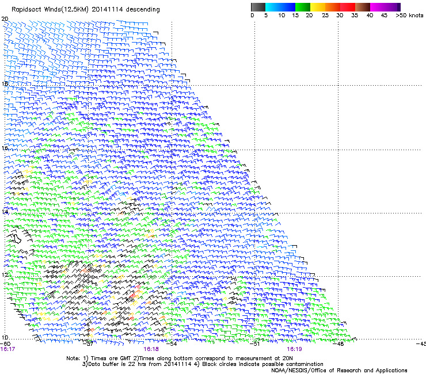Click the '>50 knots' legend label
Screen dimensions: 426x374
410,16
